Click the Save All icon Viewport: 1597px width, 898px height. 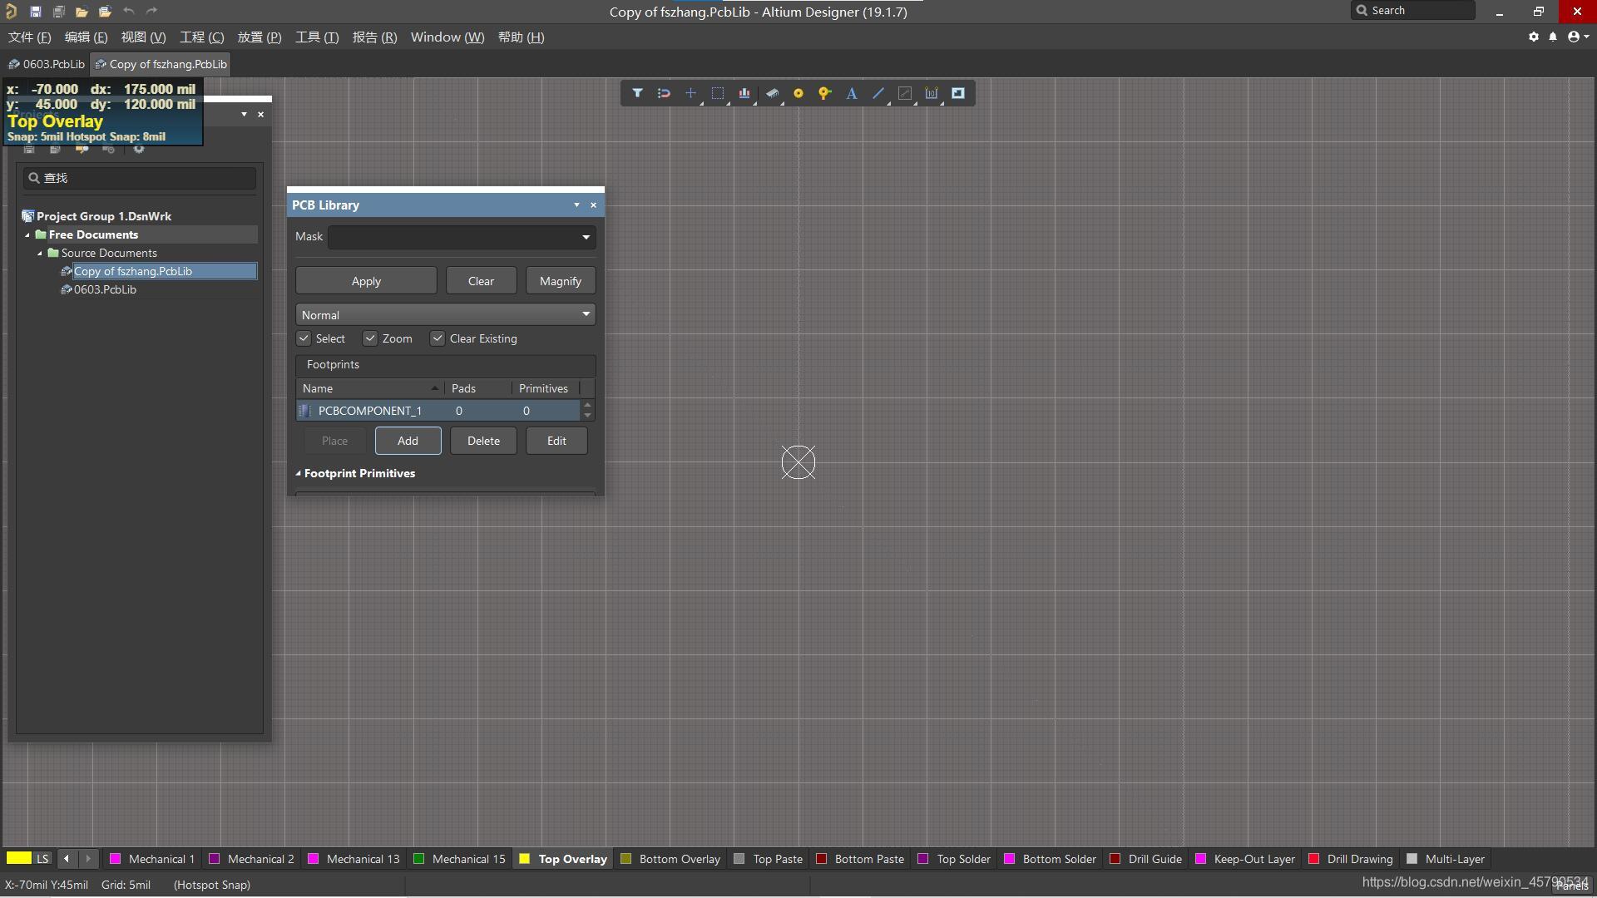point(59,12)
